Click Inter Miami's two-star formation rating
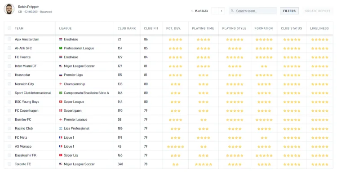The width and height of the screenshot is (337, 172). pos(264,66)
